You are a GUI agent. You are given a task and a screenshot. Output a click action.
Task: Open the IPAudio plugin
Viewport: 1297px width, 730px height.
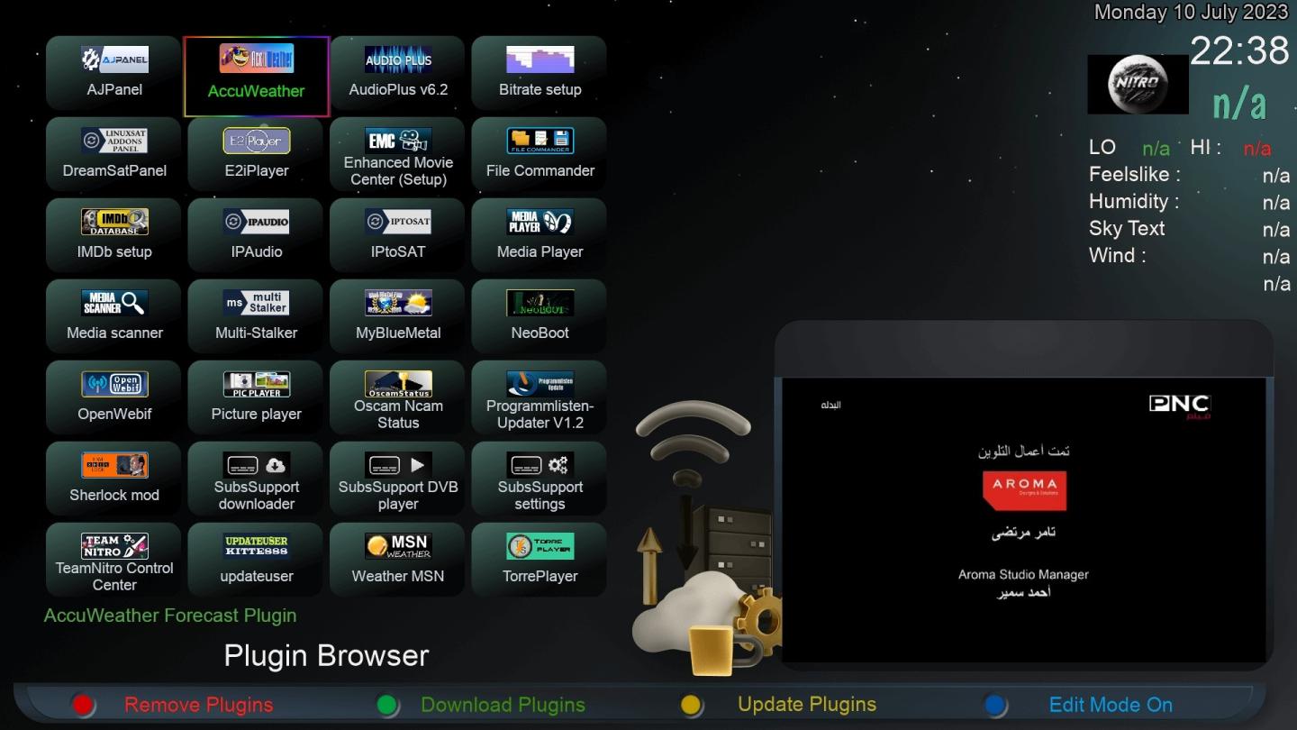257,235
